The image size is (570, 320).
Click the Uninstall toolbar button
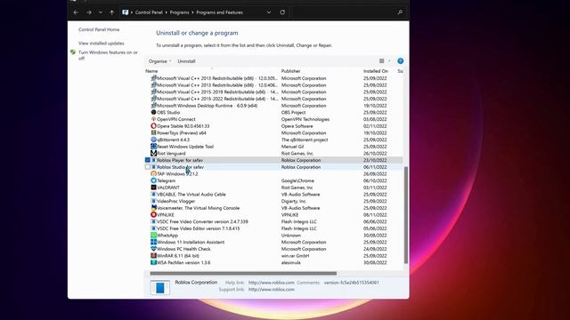pyautogui.click(x=186, y=61)
